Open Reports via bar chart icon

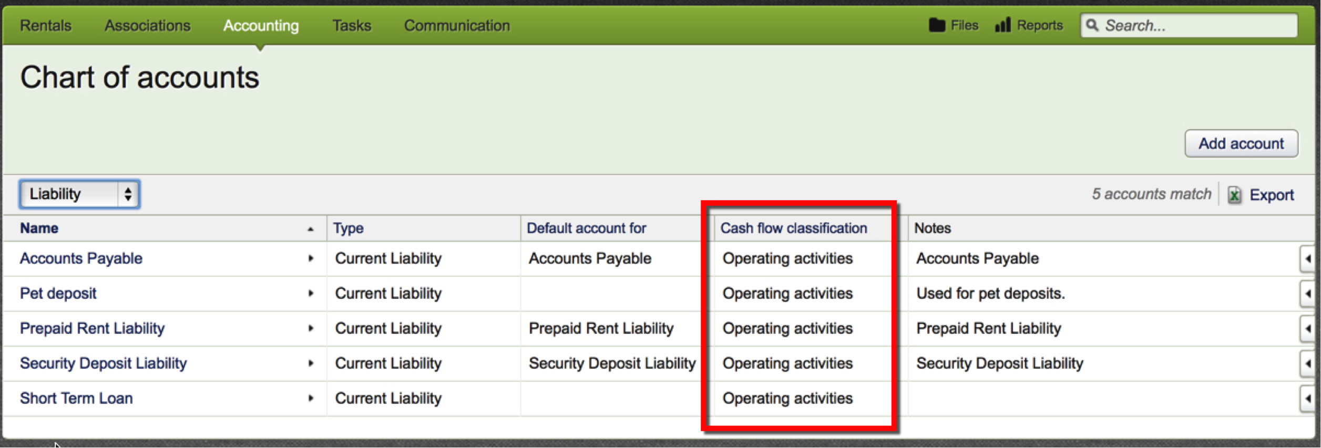point(1002,25)
